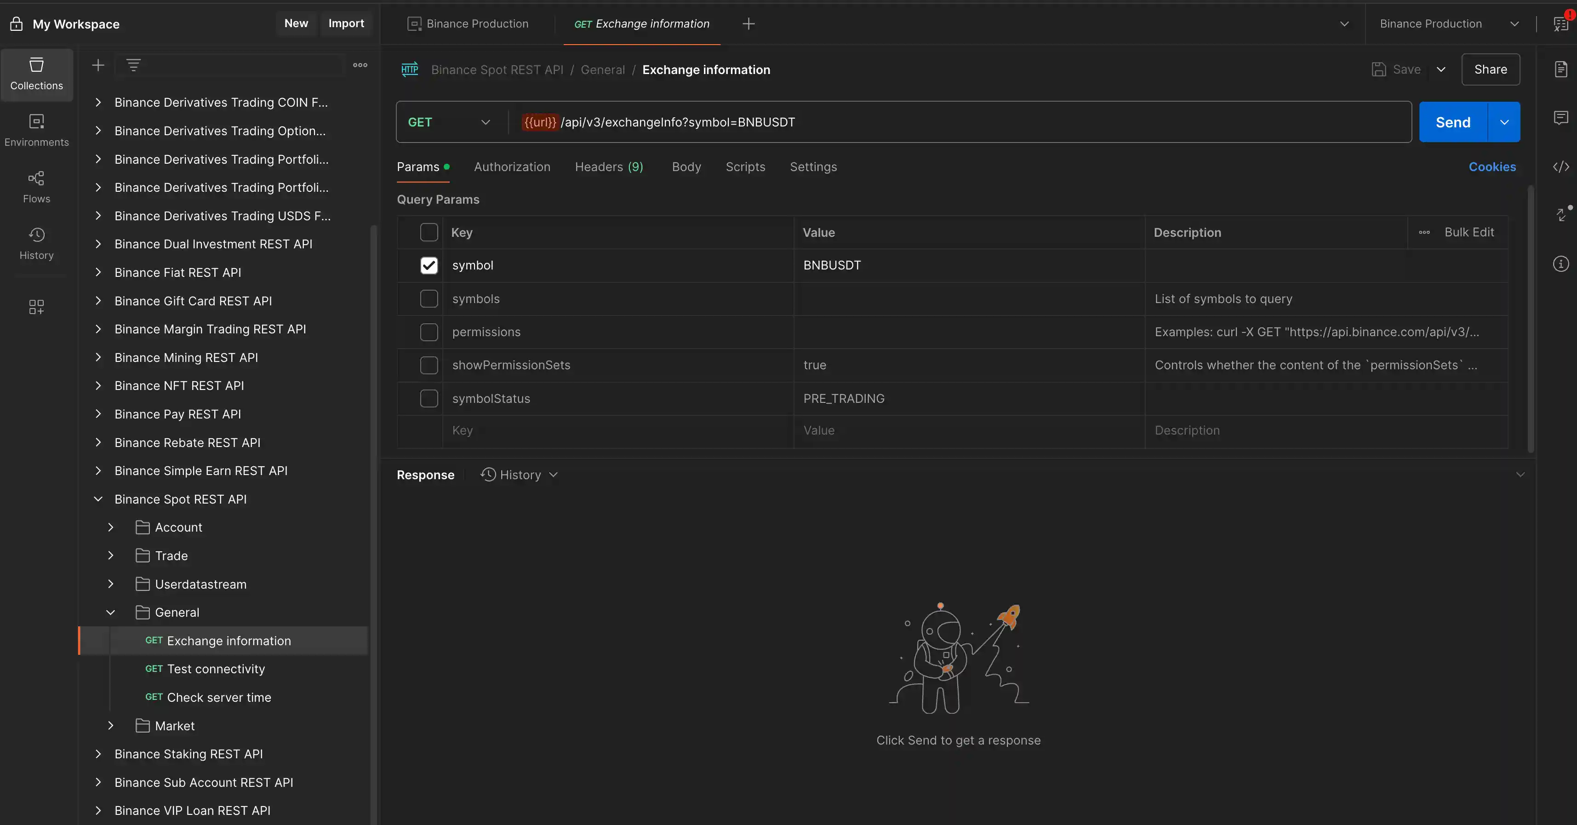The width and height of the screenshot is (1577, 825).
Task: Expand the Account folder under Binance Spot
Action: pos(111,527)
